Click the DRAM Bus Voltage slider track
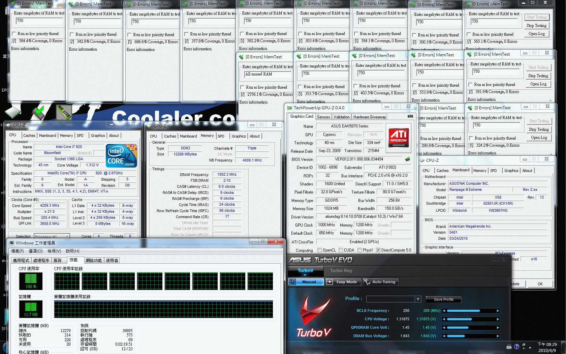This screenshot has width=566, height=354. 471,336
